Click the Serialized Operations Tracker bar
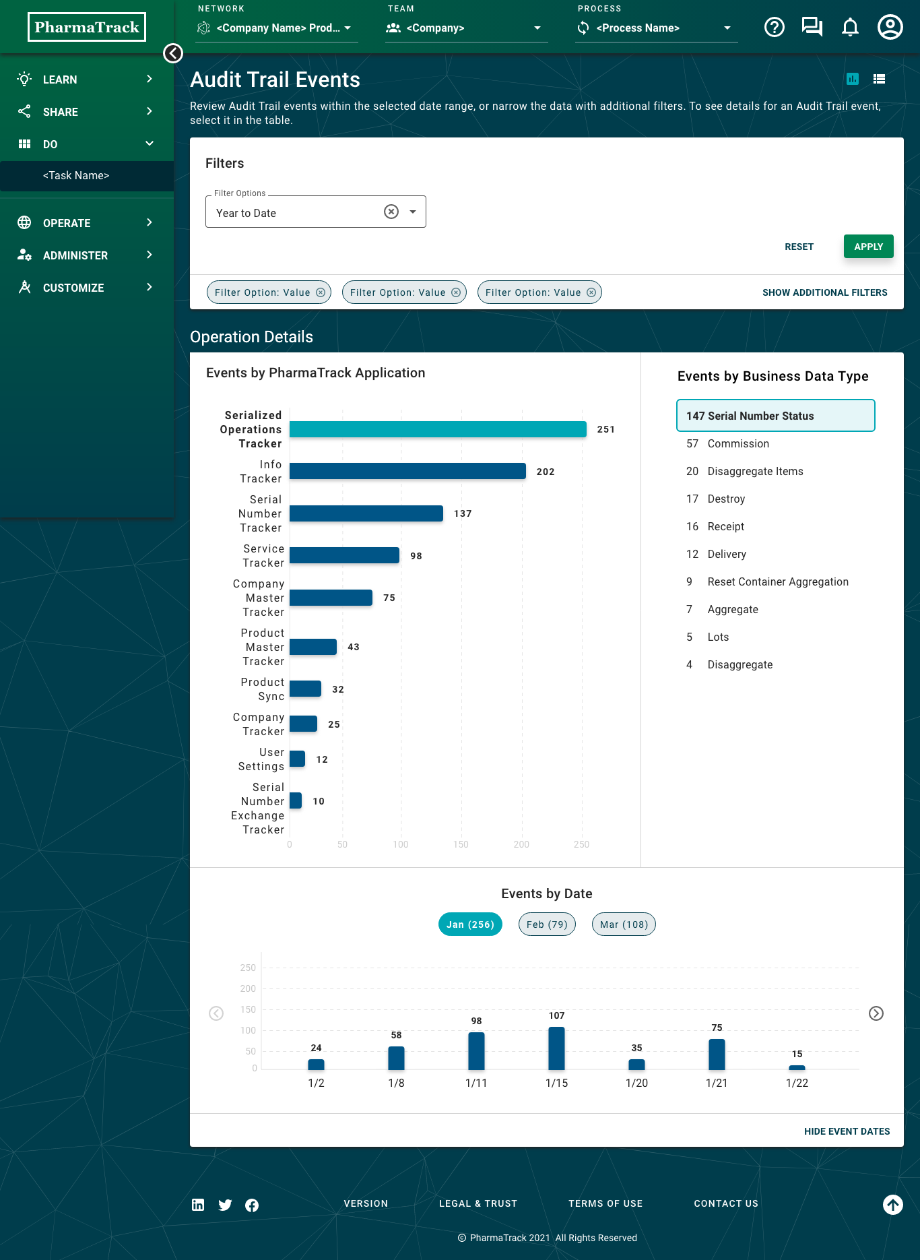The height and width of the screenshot is (1260, 920). point(438,429)
